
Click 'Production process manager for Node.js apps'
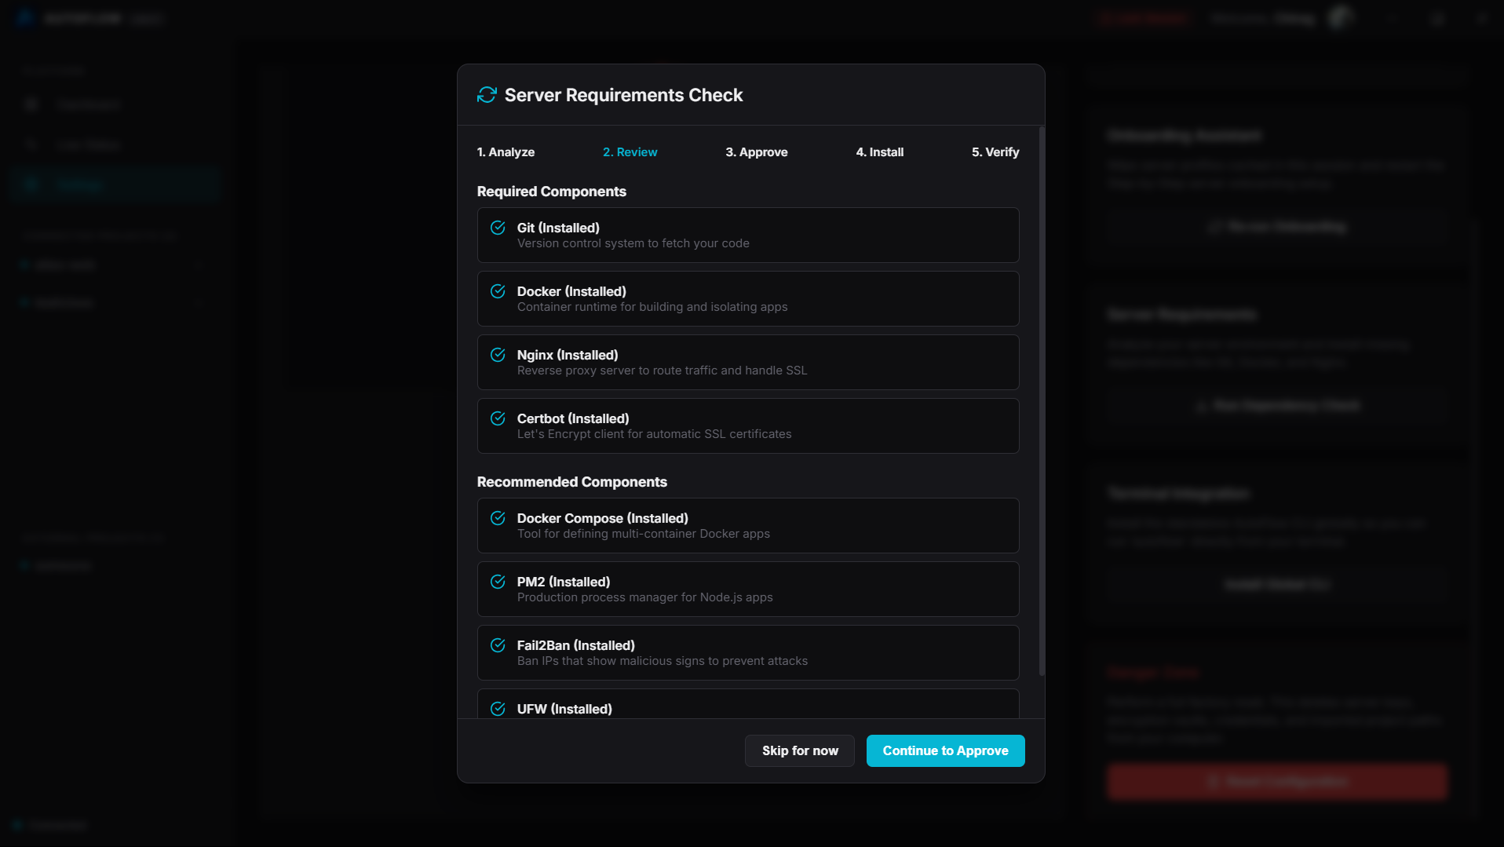click(645, 597)
